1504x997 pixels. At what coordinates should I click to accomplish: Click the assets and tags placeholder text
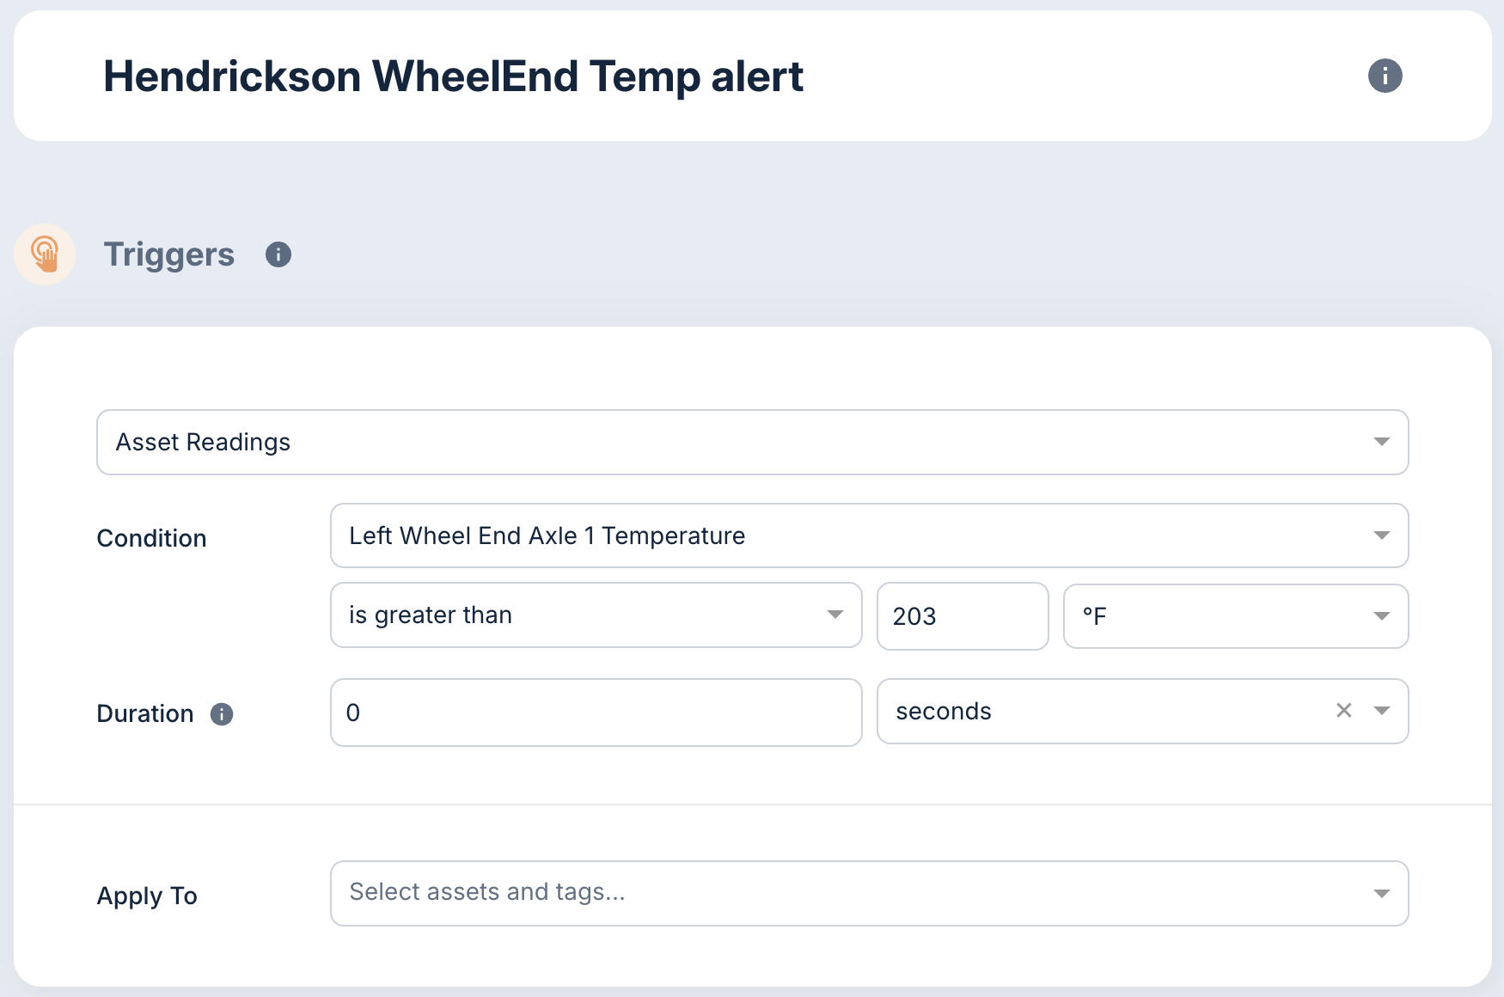487,892
